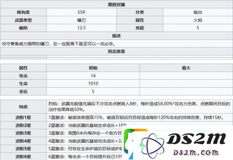Image resolution: width=233 pixels, height=160 pixels.
Task: Select the 进阶5星 label
Action: pos(23,149)
